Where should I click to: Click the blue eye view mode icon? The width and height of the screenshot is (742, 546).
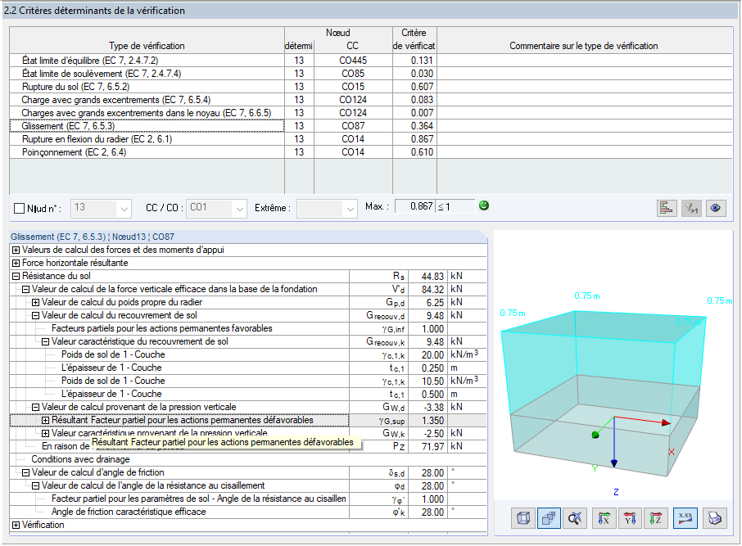[716, 208]
